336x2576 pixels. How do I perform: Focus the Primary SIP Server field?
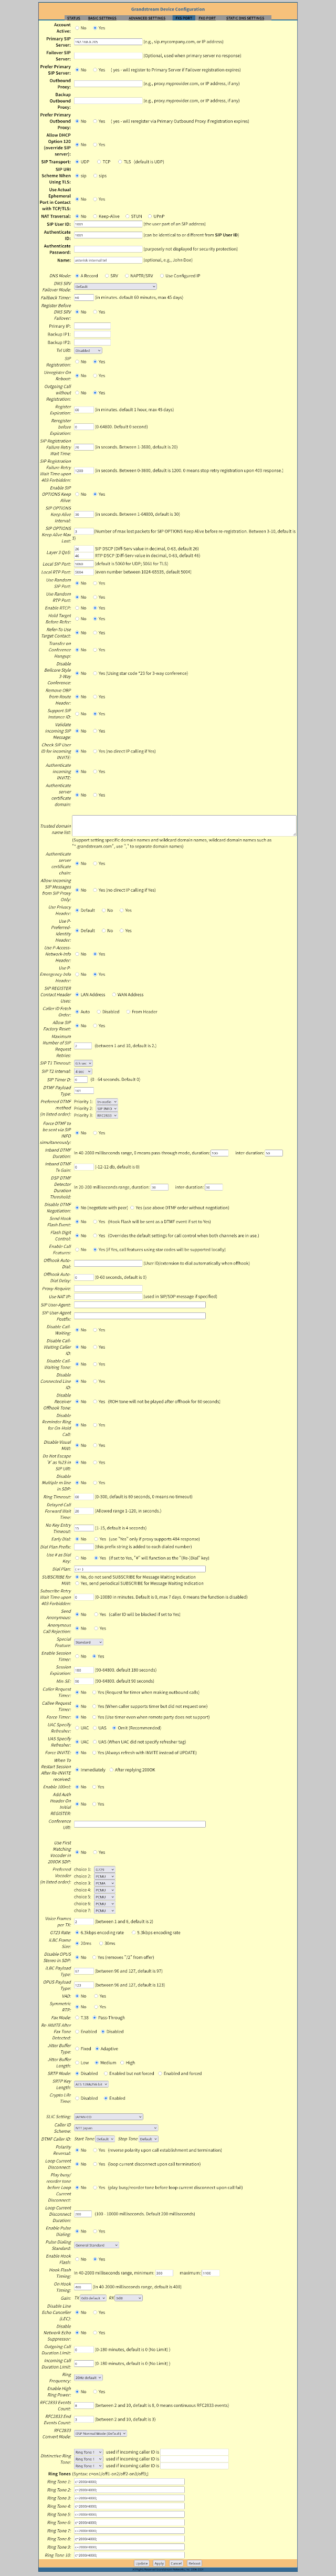click(108, 42)
